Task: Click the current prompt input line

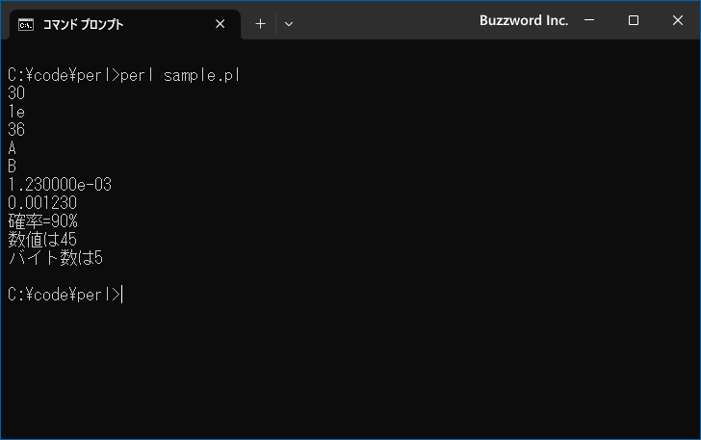Action: tap(65, 295)
